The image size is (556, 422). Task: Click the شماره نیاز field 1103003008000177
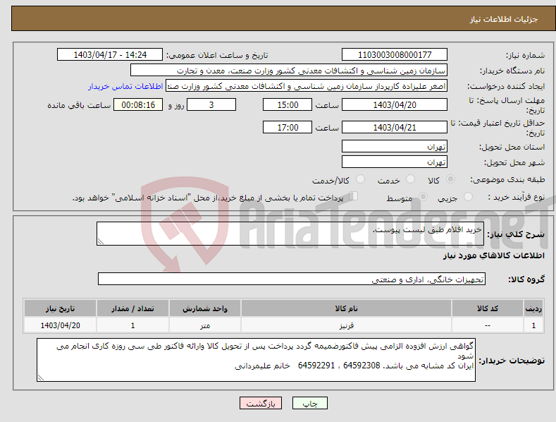pos(395,55)
